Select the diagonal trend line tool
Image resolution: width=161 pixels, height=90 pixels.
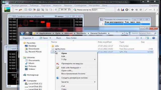(x=146, y=10)
